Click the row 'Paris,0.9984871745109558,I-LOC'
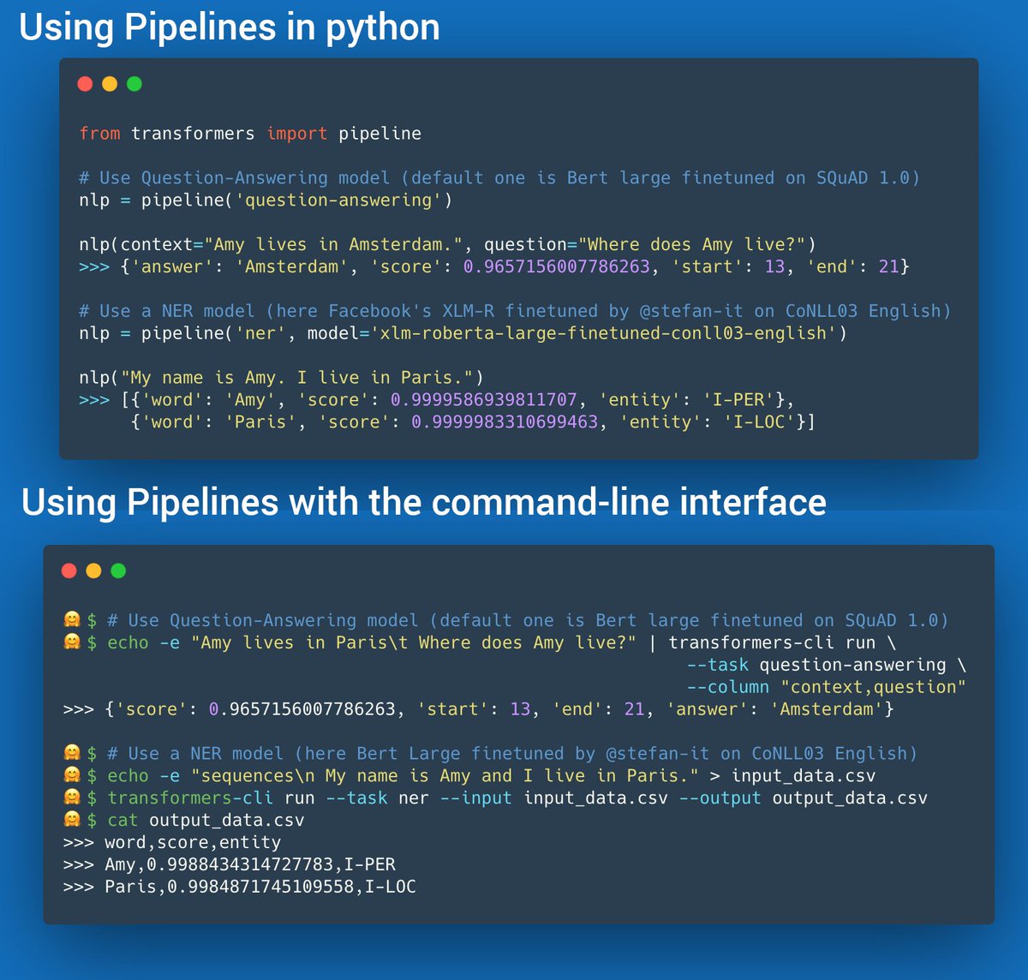1028x980 pixels. pos(260,887)
